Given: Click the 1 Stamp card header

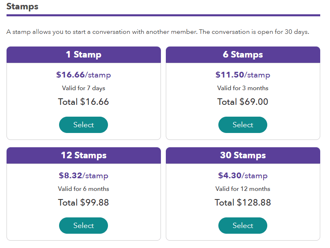Looking at the screenshot, I should (x=84, y=55).
